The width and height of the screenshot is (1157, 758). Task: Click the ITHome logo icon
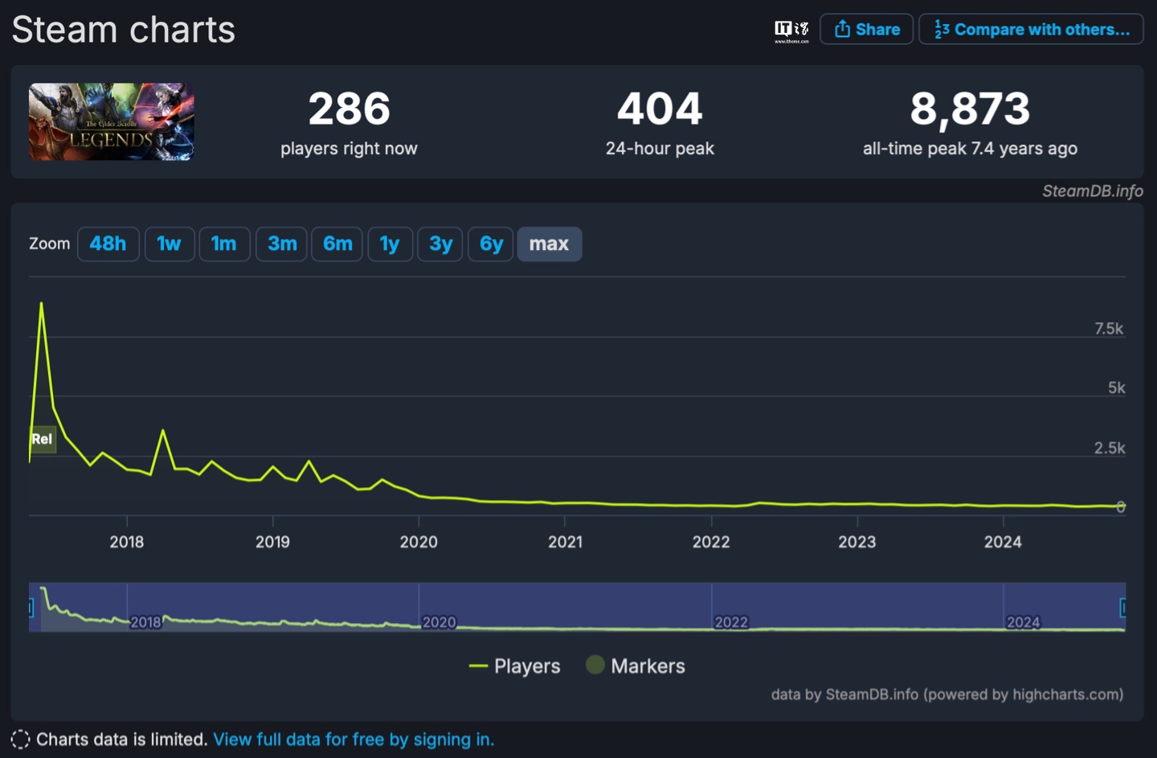click(791, 31)
